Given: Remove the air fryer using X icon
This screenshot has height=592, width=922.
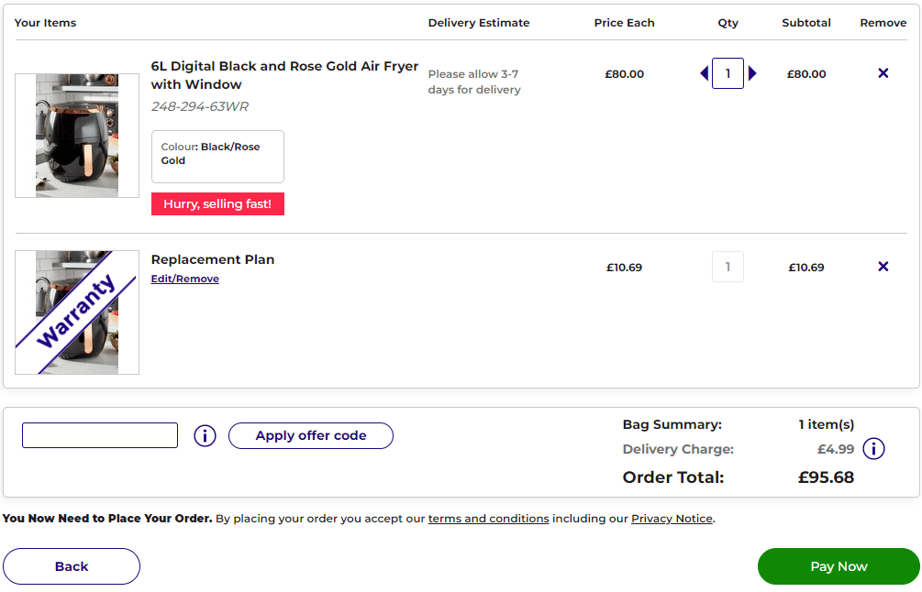Looking at the screenshot, I should [883, 73].
